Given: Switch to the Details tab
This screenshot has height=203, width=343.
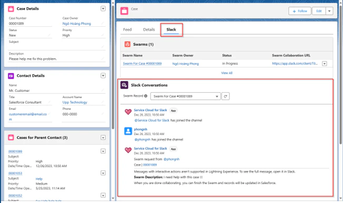Looking at the screenshot, I should 149,29.
